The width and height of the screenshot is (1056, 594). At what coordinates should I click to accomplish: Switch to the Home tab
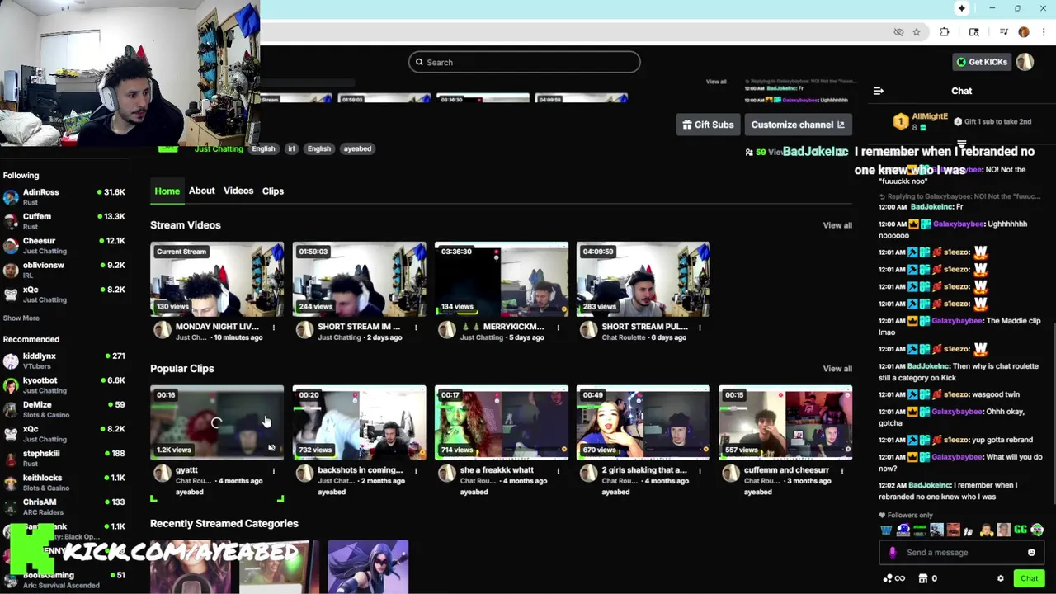[x=167, y=191]
